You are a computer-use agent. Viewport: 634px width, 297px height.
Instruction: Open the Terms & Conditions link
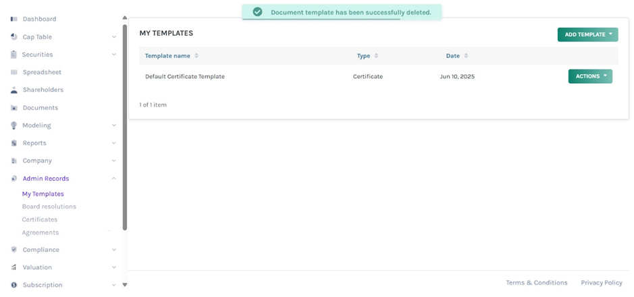tap(536, 283)
